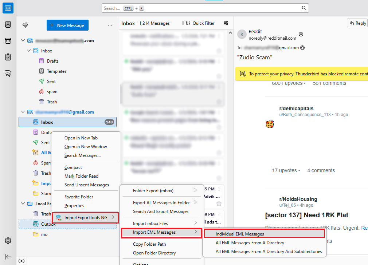Start a New Message
Screen dimensions: 368x265
(x=67, y=25)
